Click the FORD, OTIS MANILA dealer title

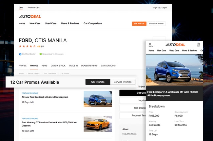click(x=43, y=40)
